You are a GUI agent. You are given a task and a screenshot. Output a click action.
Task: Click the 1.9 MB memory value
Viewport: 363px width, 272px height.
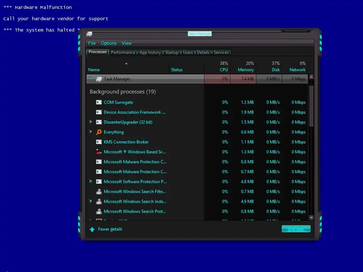point(247,112)
